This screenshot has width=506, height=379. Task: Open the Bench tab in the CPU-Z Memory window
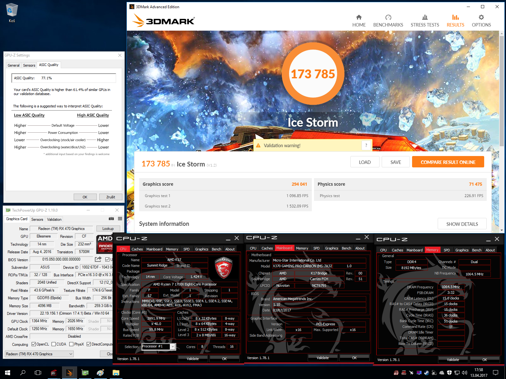pos(477,250)
